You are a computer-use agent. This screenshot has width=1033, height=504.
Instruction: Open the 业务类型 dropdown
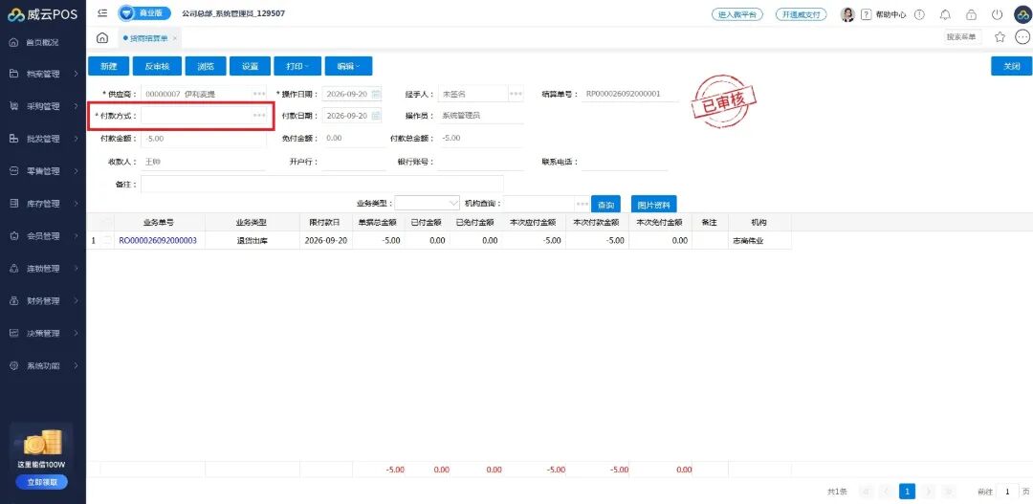[x=427, y=203]
